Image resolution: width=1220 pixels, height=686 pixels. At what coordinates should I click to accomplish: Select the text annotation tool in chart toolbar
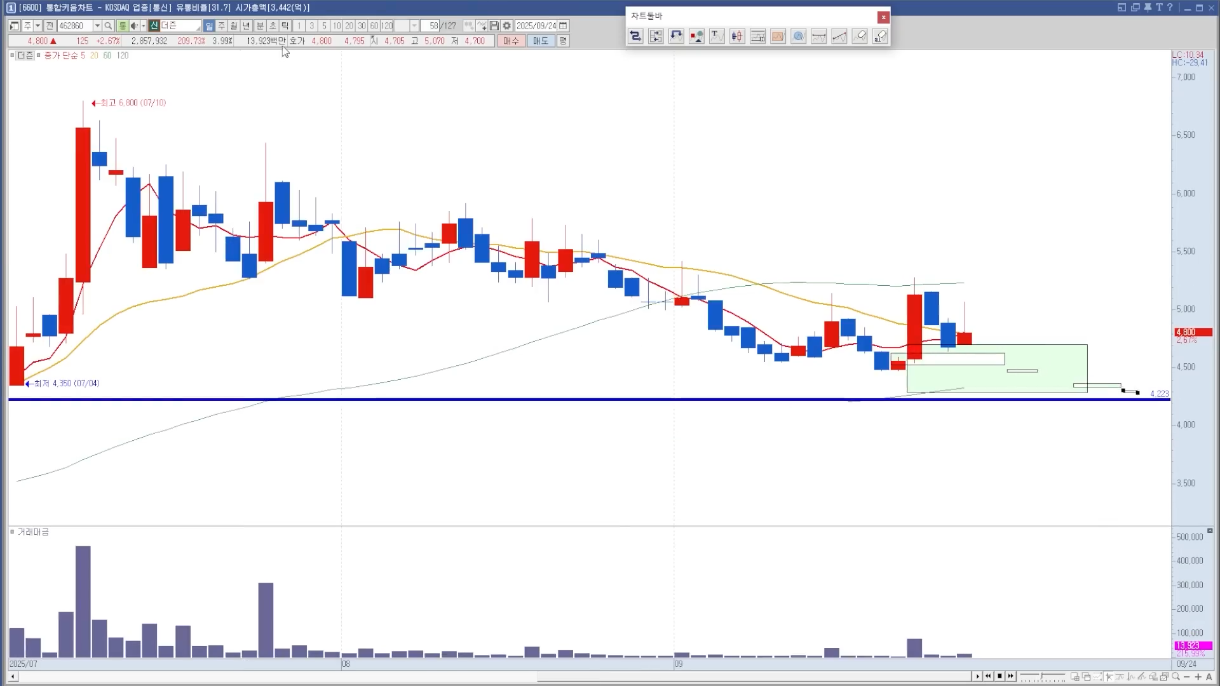coord(717,36)
